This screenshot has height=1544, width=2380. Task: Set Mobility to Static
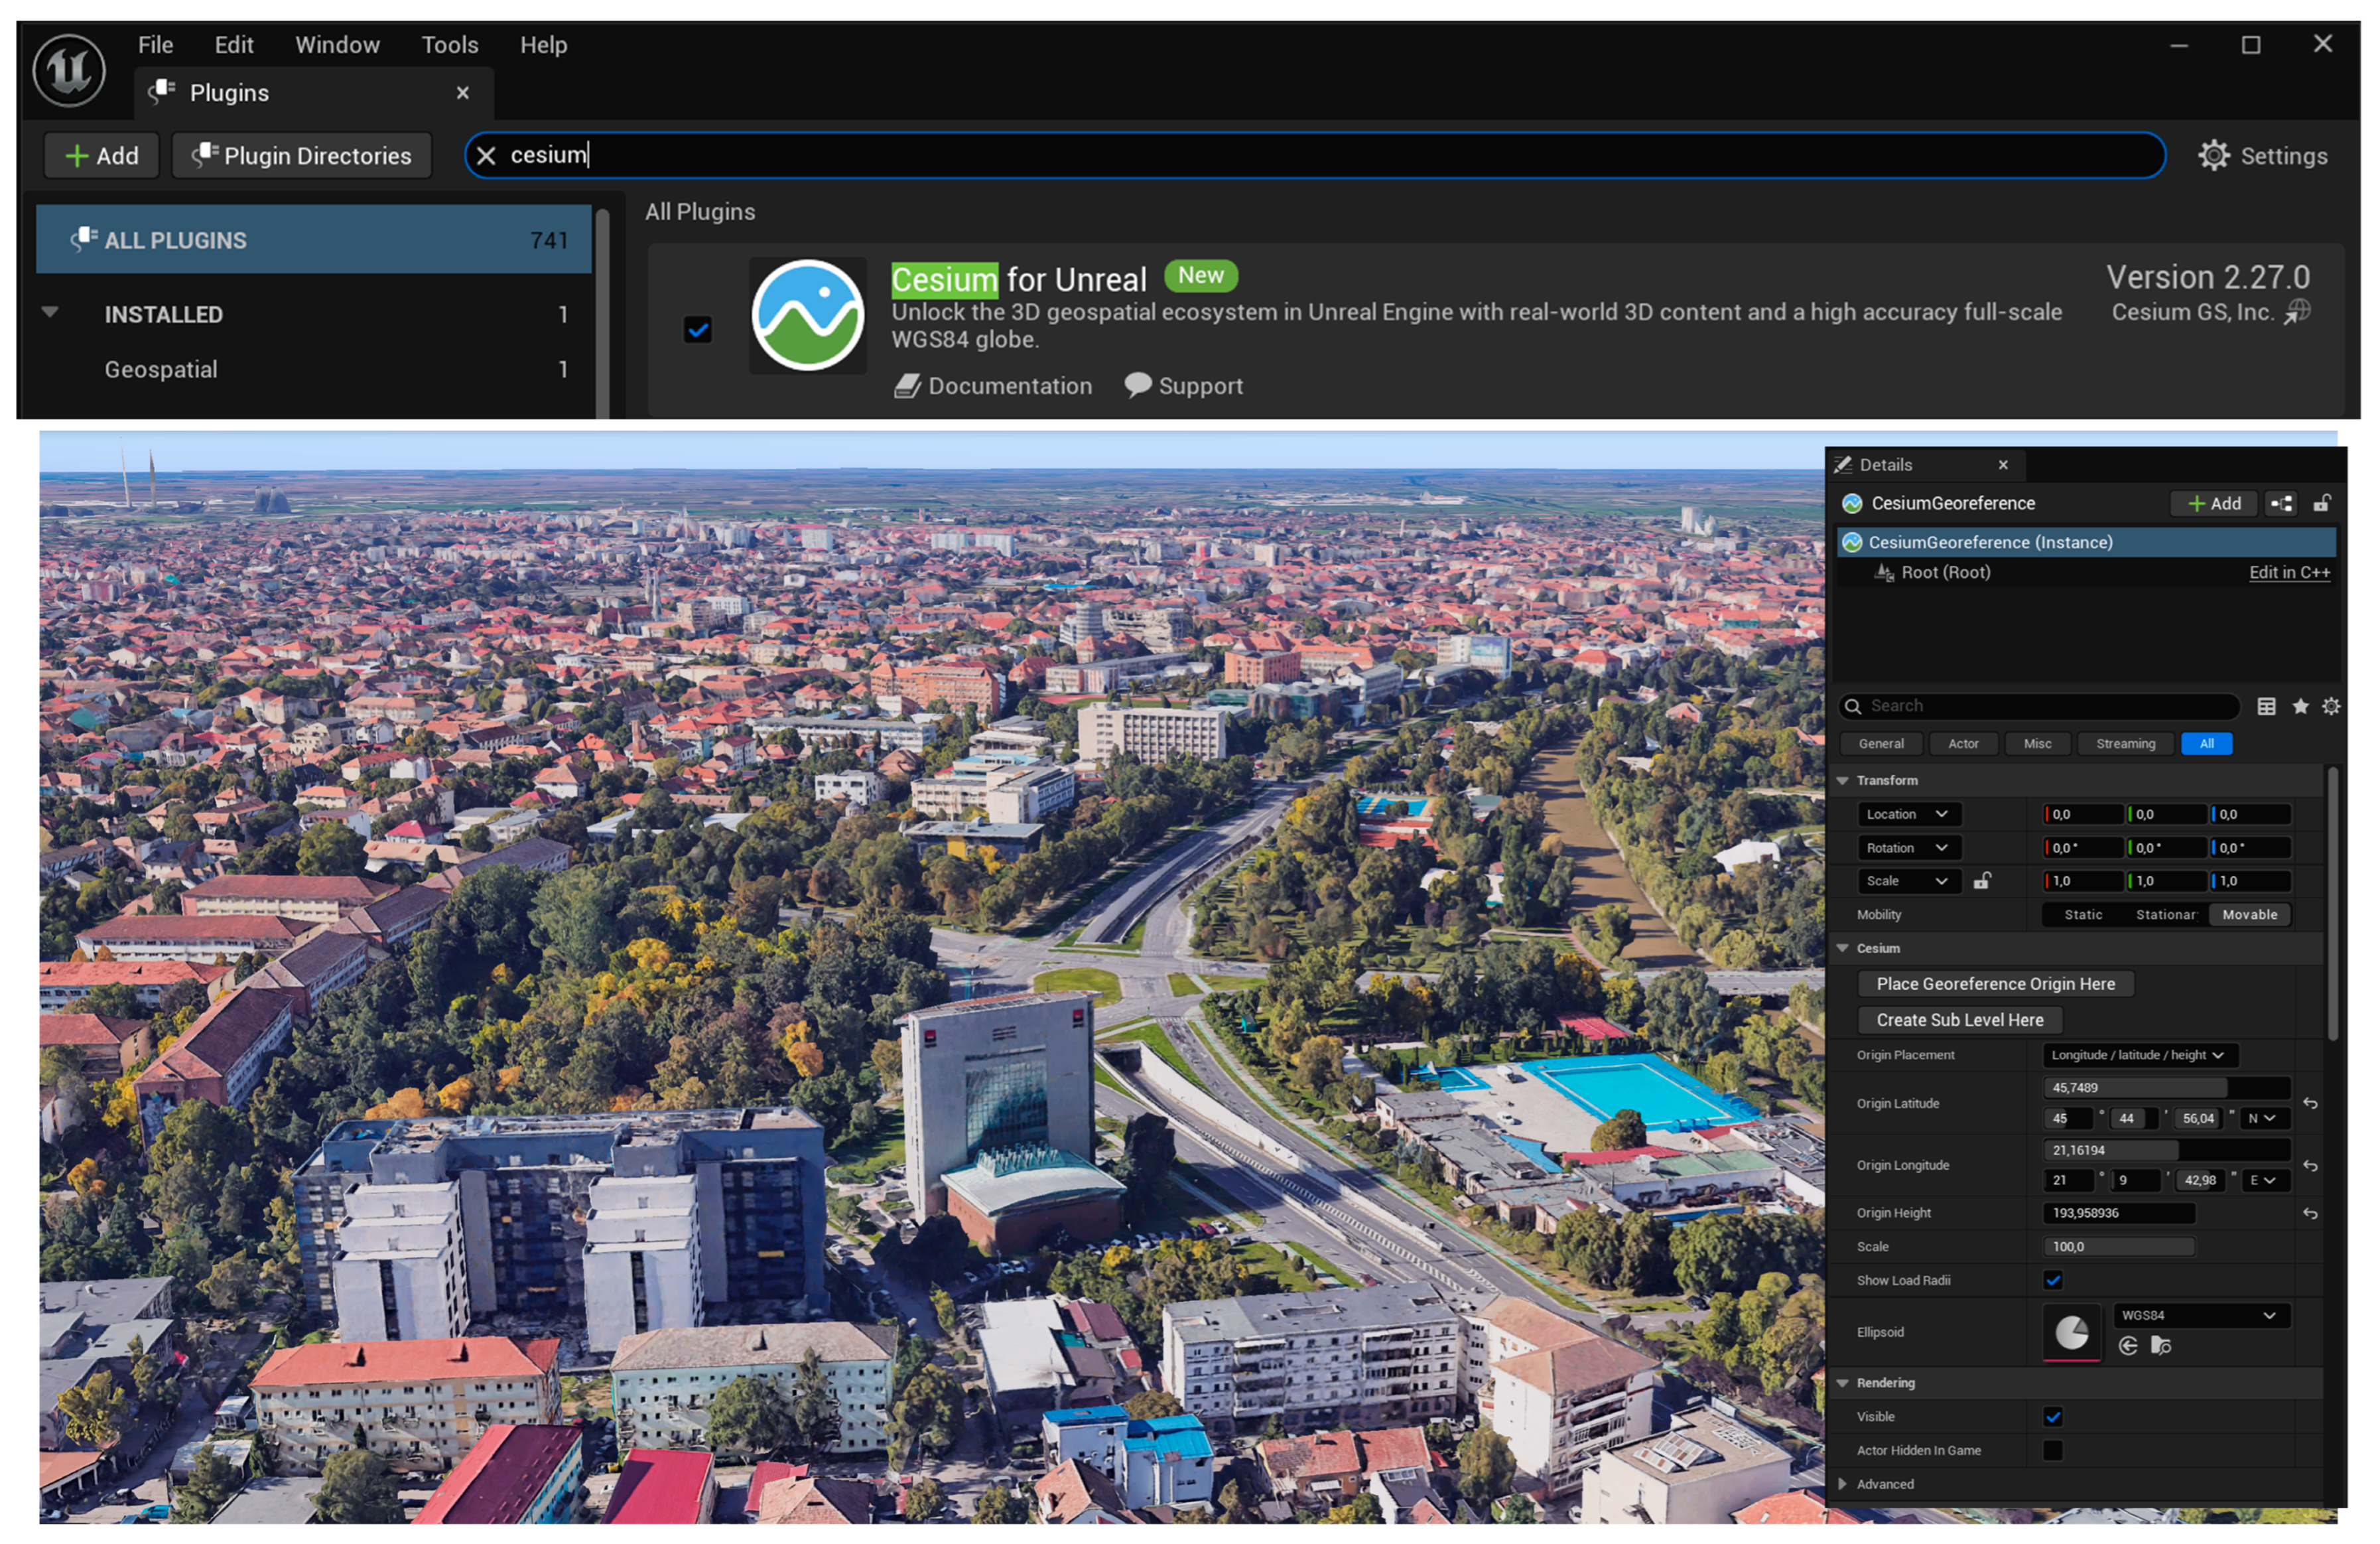tap(2083, 914)
